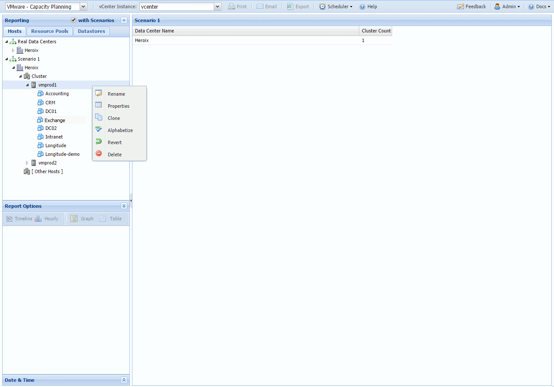Collapse the Scenario 1 tree node
The width and height of the screenshot is (554, 387).
click(x=6, y=59)
